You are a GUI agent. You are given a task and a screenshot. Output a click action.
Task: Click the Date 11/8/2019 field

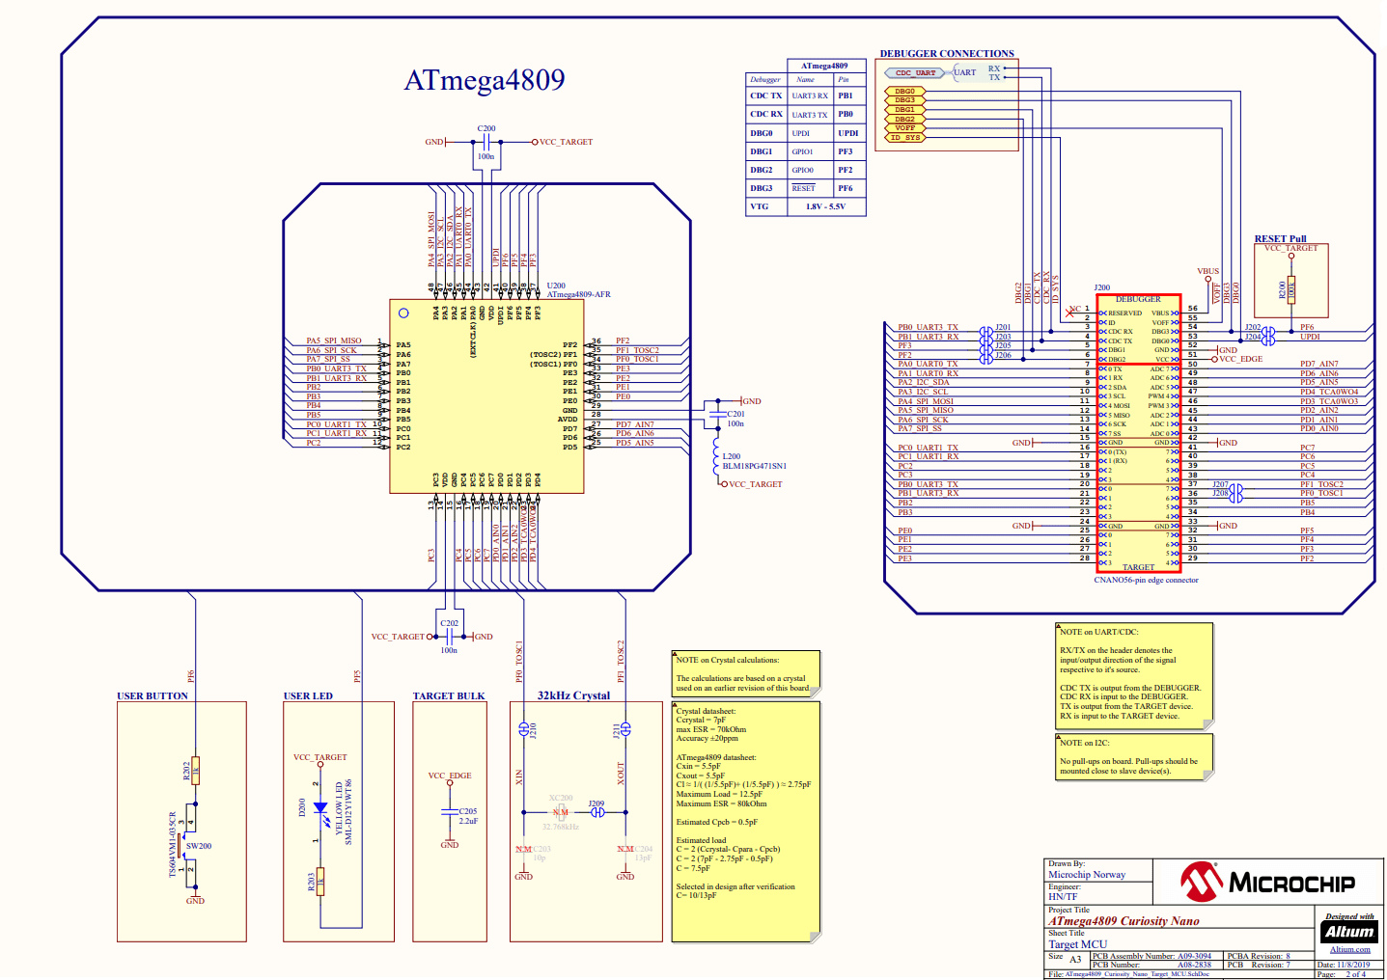click(x=1344, y=965)
